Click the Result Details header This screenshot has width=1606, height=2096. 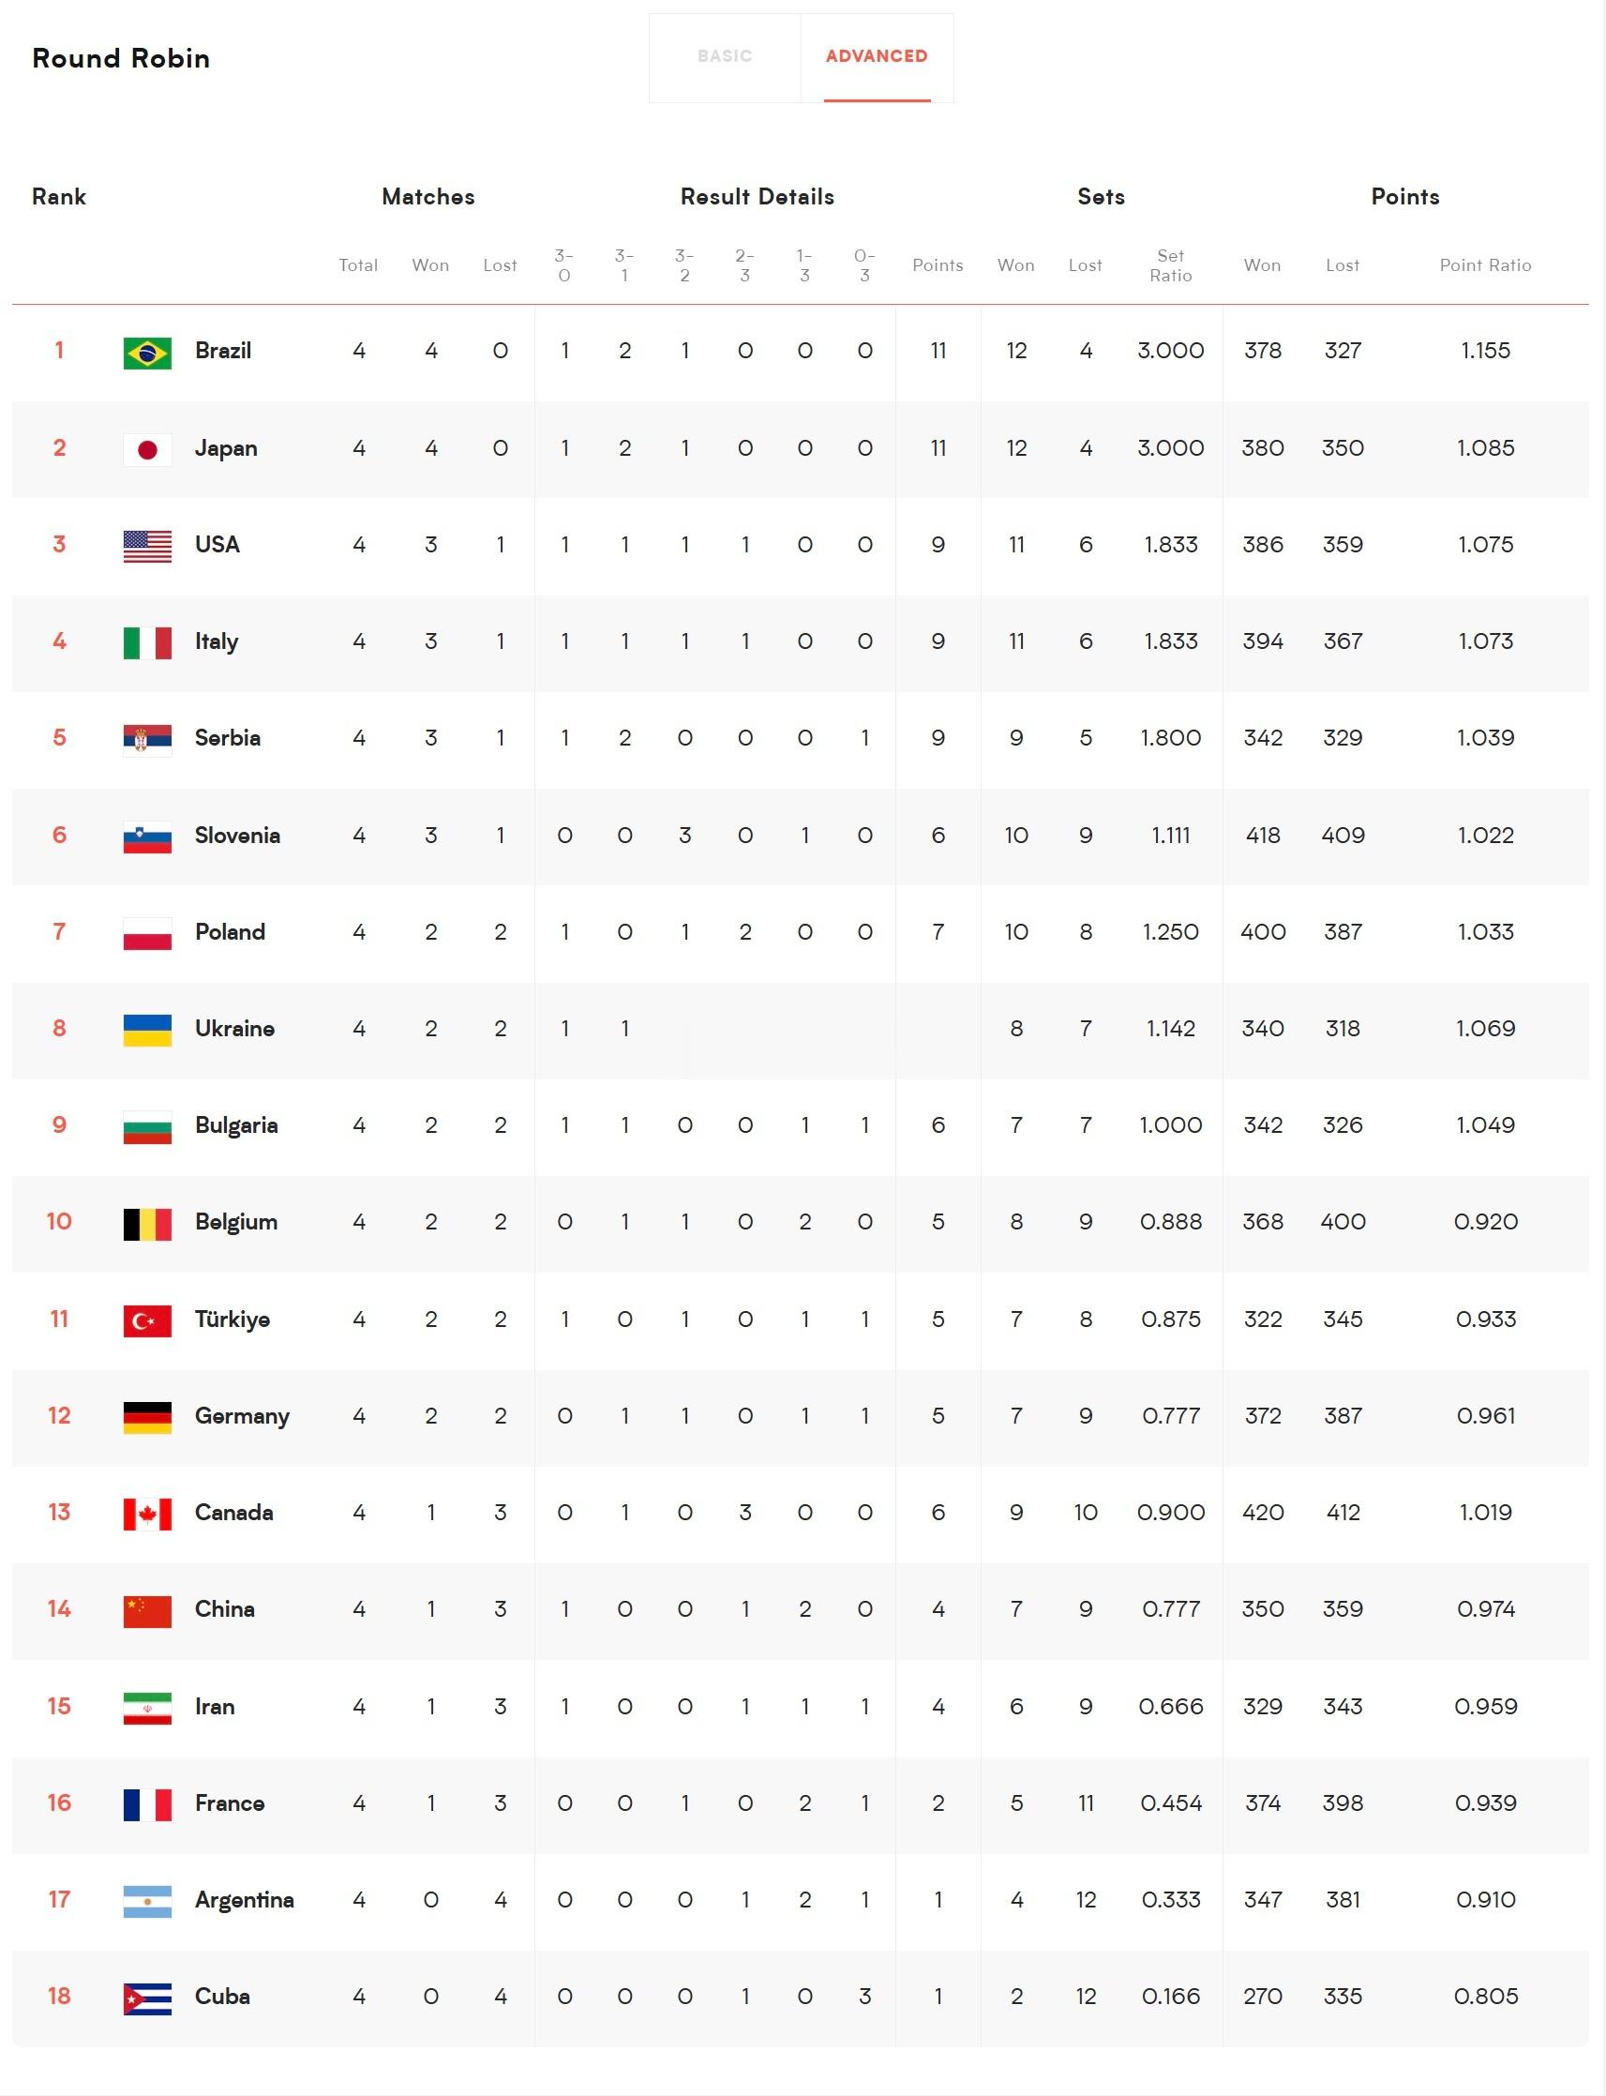(x=758, y=197)
